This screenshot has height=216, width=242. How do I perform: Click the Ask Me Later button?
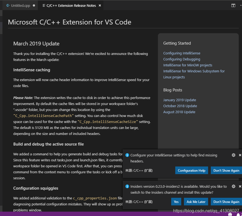[x=196, y=202]
